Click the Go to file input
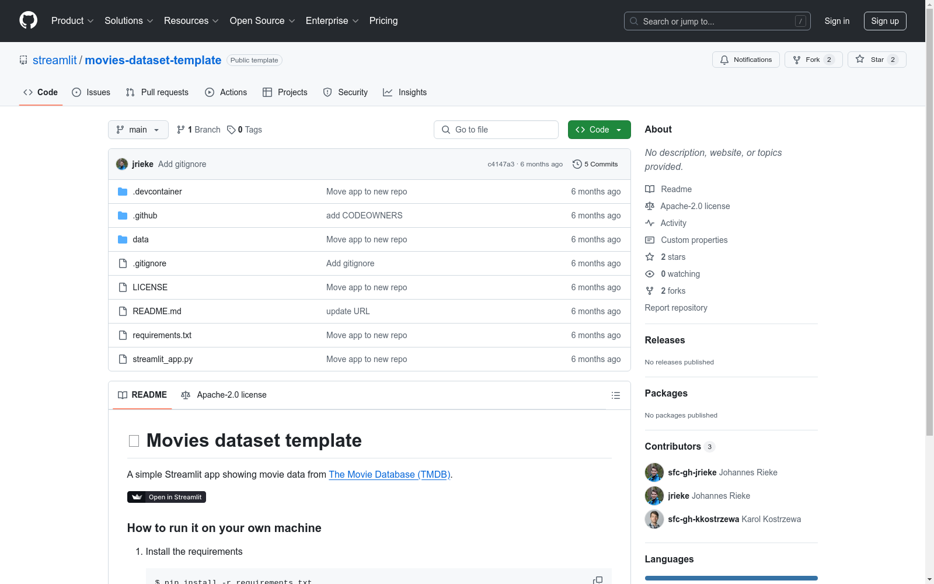Image resolution: width=934 pixels, height=584 pixels. click(496, 130)
